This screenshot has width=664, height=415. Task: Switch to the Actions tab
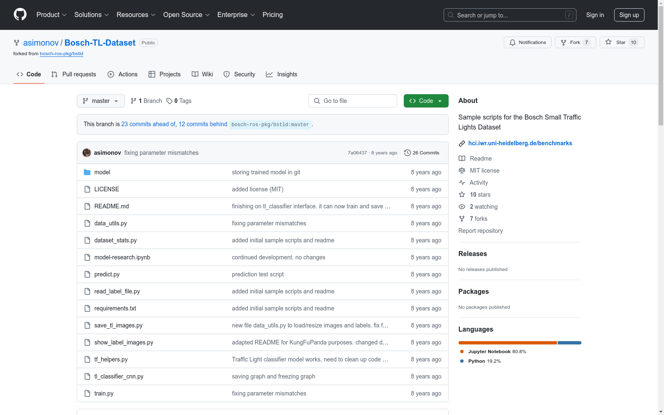coord(122,74)
